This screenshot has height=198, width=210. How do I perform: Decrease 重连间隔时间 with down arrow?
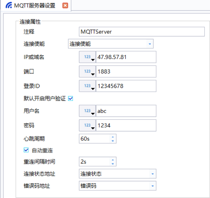113,164
